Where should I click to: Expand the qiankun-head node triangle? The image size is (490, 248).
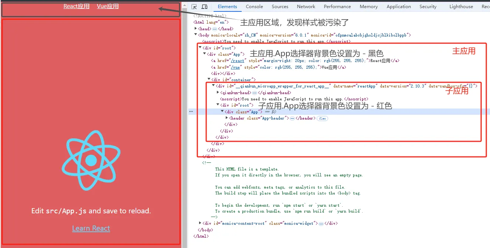pos(218,93)
